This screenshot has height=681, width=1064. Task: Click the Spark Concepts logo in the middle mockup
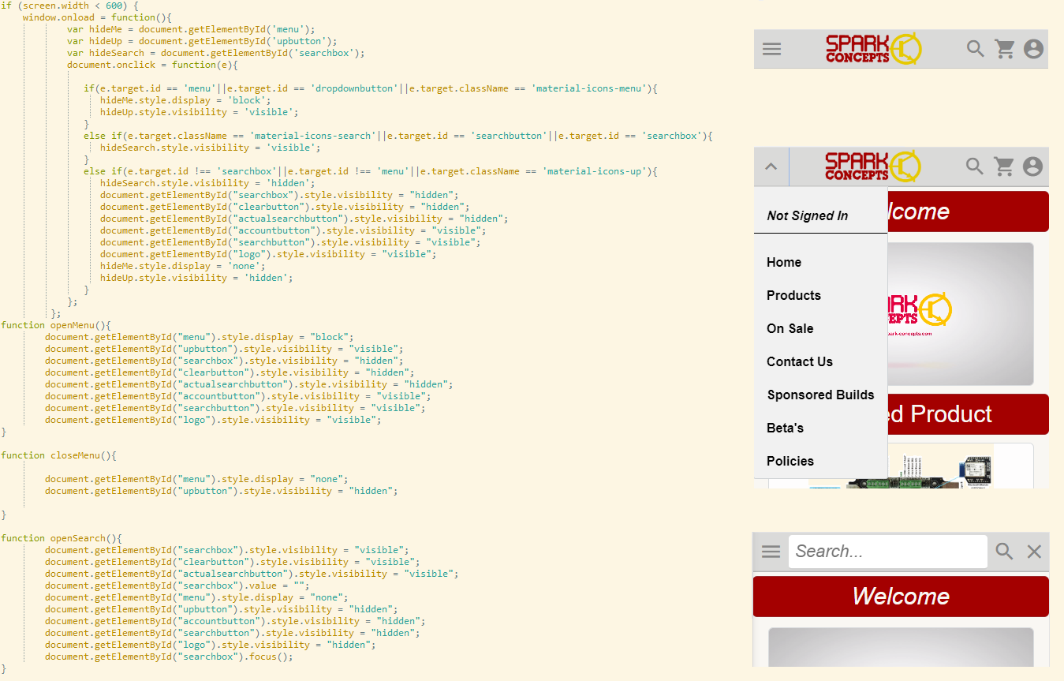click(x=873, y=167)
